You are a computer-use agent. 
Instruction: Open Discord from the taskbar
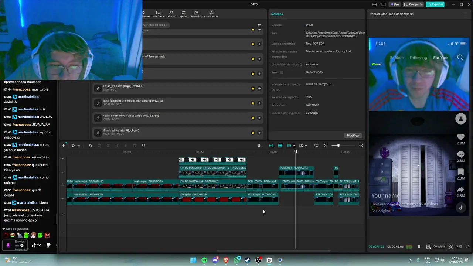(215, 260)
